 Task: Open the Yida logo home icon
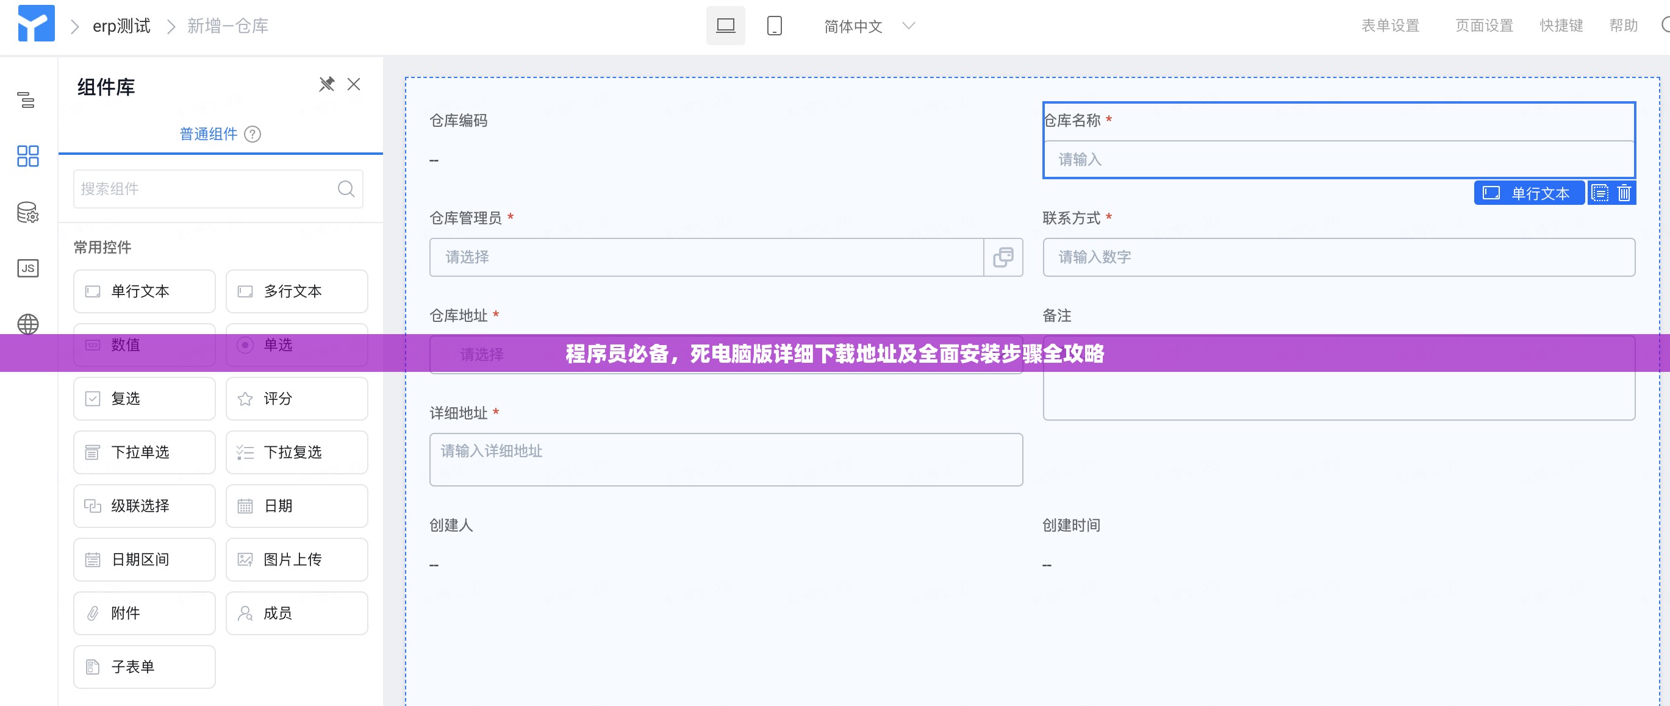37,24
